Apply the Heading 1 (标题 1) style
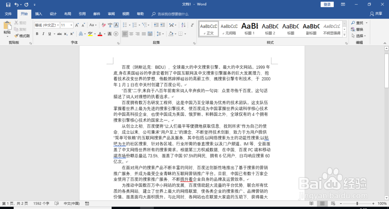This screenshot has height=209, width=389. click(250, 29)
